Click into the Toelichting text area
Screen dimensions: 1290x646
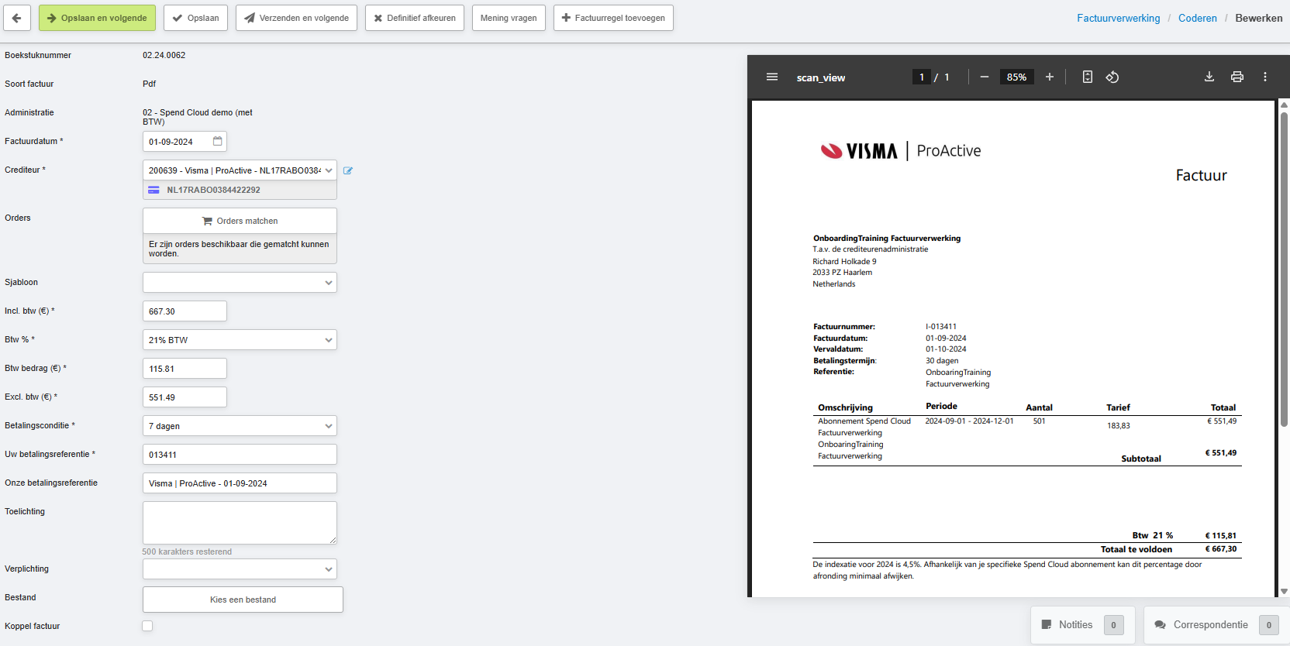pyautogui.click(x=240, y=523)
